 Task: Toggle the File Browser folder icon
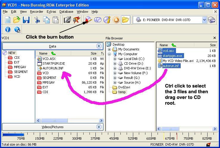point(125,20)
